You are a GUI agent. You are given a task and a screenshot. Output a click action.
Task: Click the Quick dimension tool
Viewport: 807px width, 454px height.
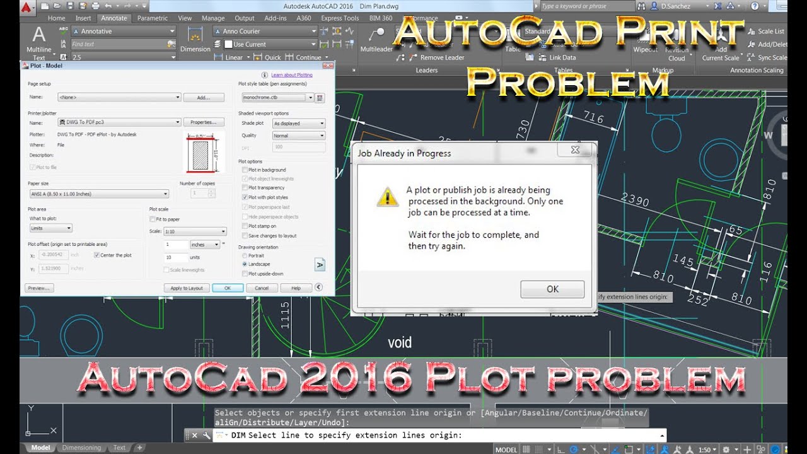[268, 57]
